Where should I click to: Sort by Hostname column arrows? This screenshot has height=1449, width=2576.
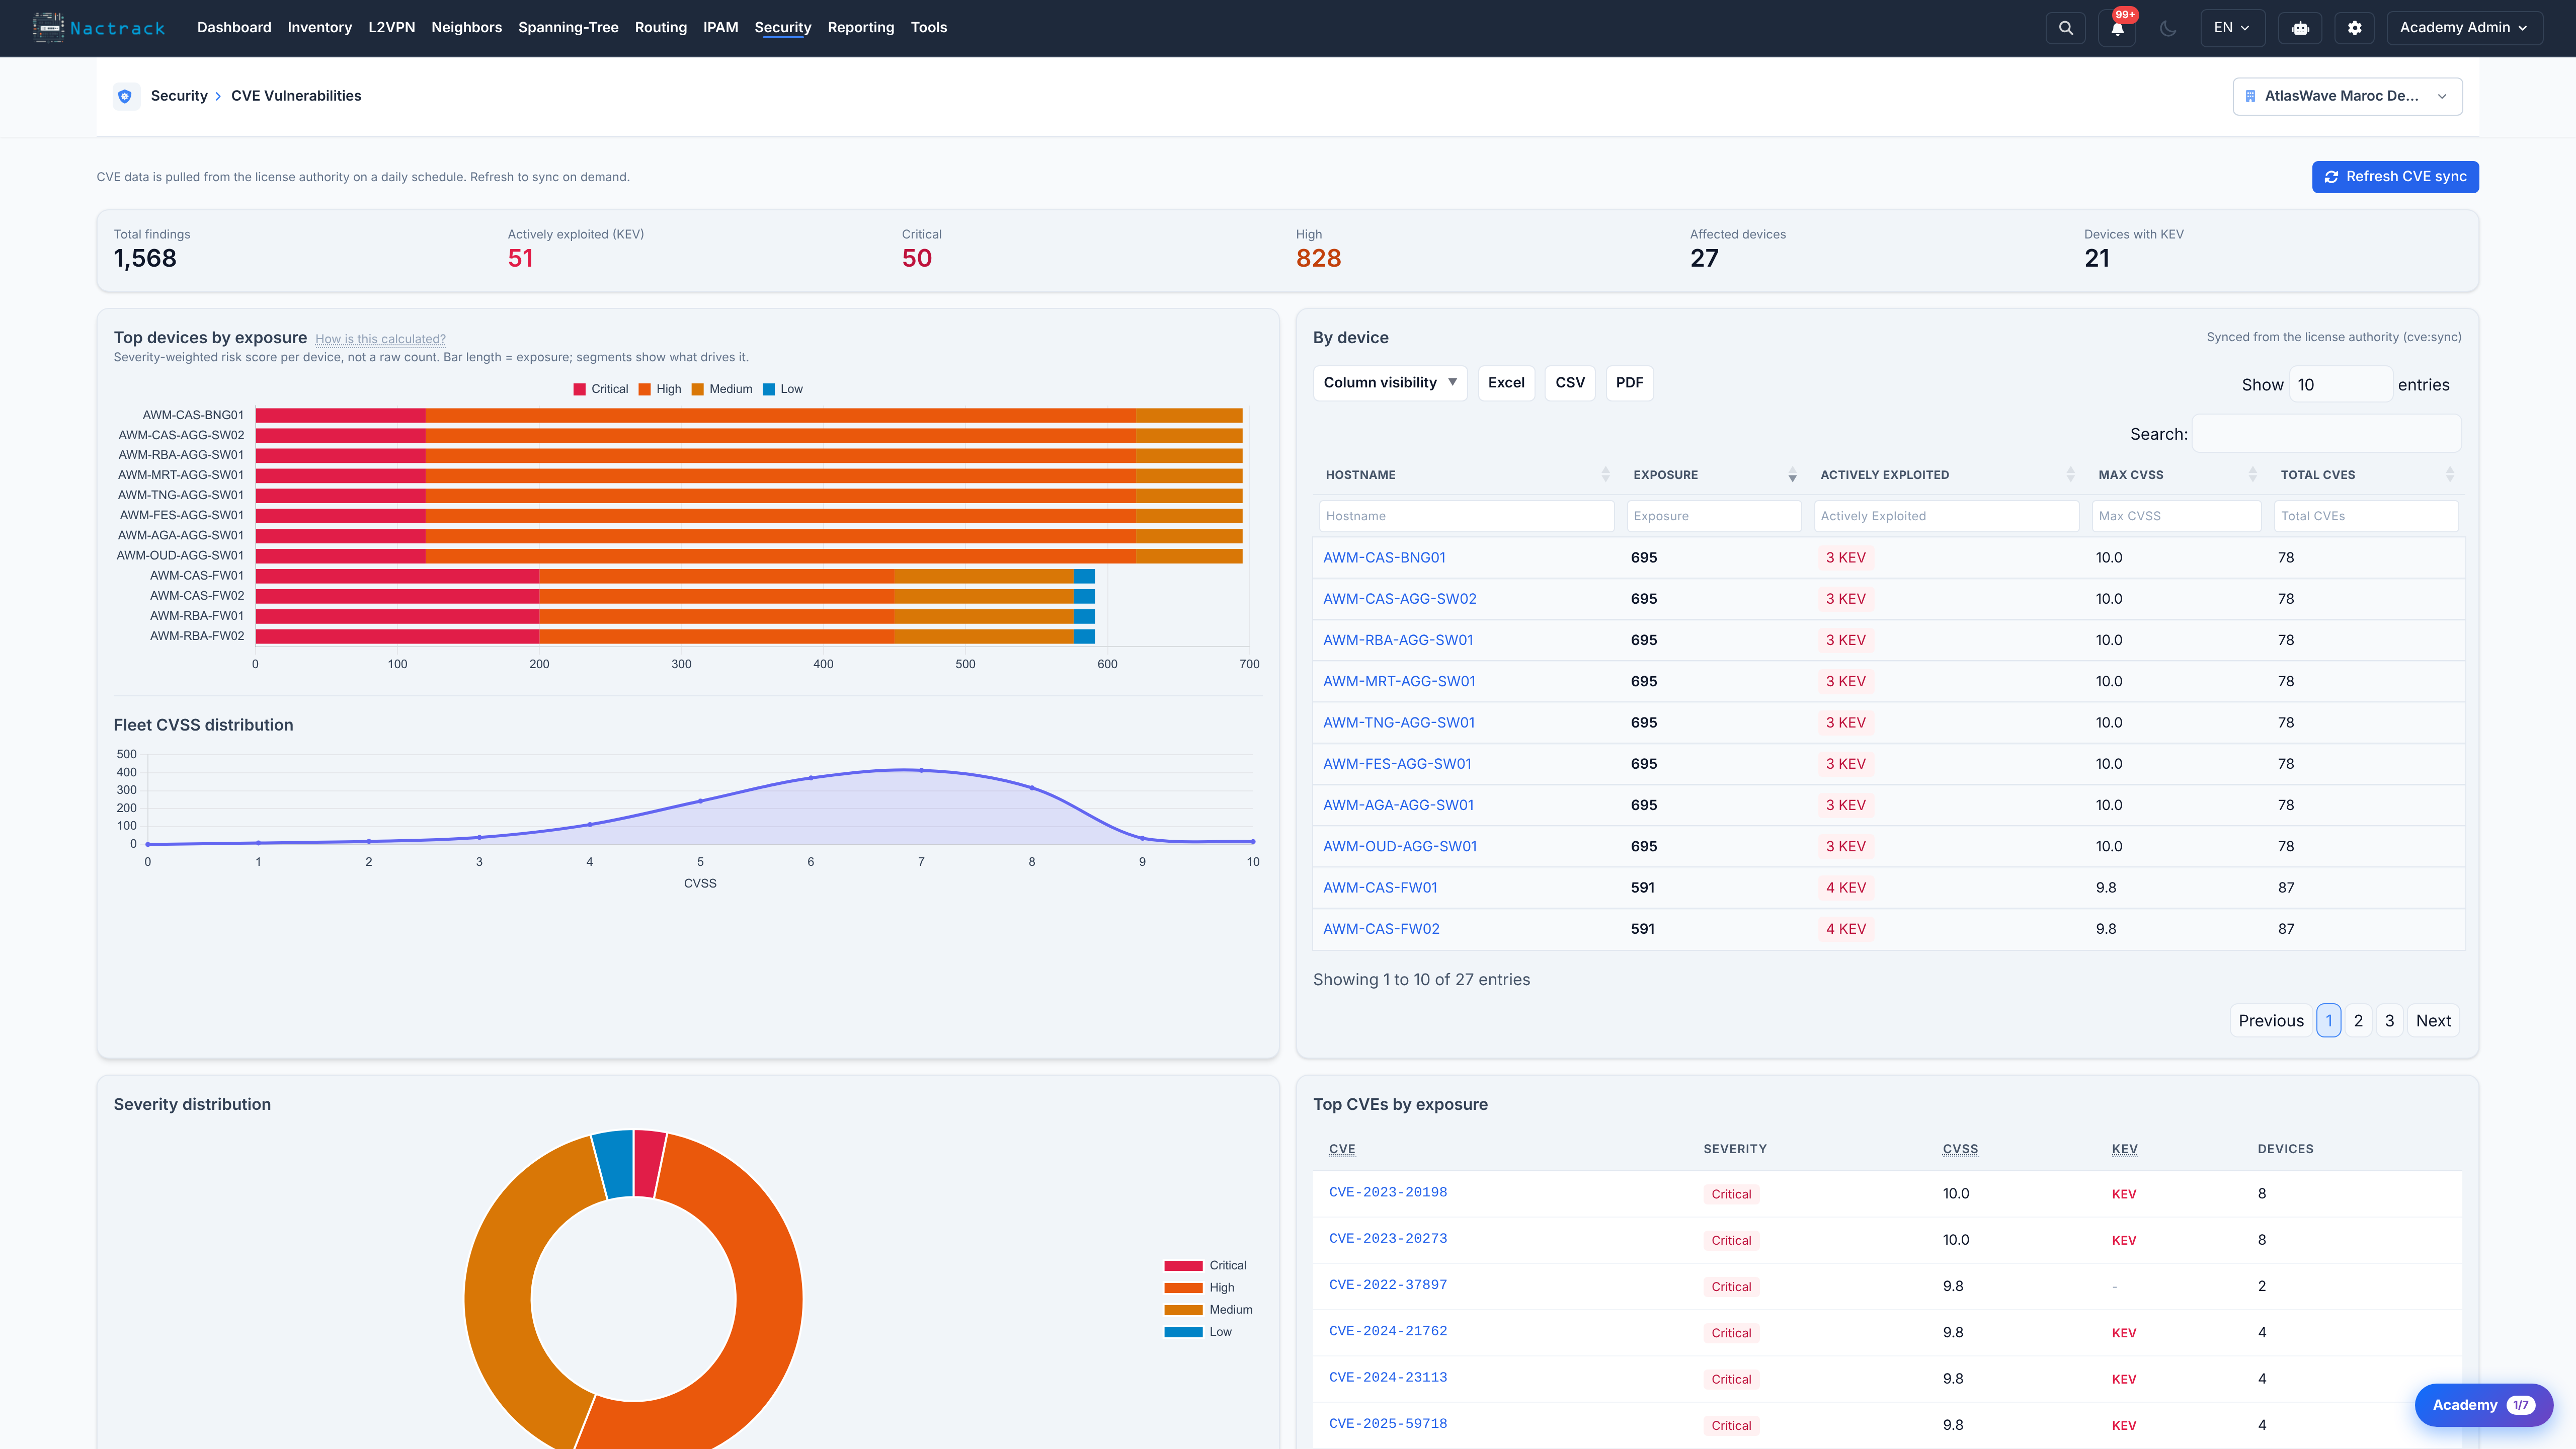[1605, 475]
